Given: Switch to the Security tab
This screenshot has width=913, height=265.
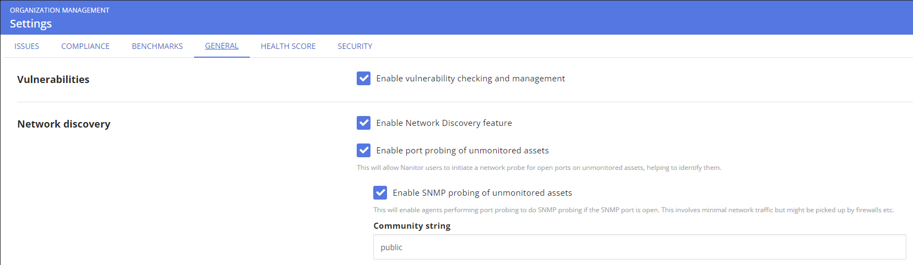Looking at the screenshot, I should [x=355, y=46].
